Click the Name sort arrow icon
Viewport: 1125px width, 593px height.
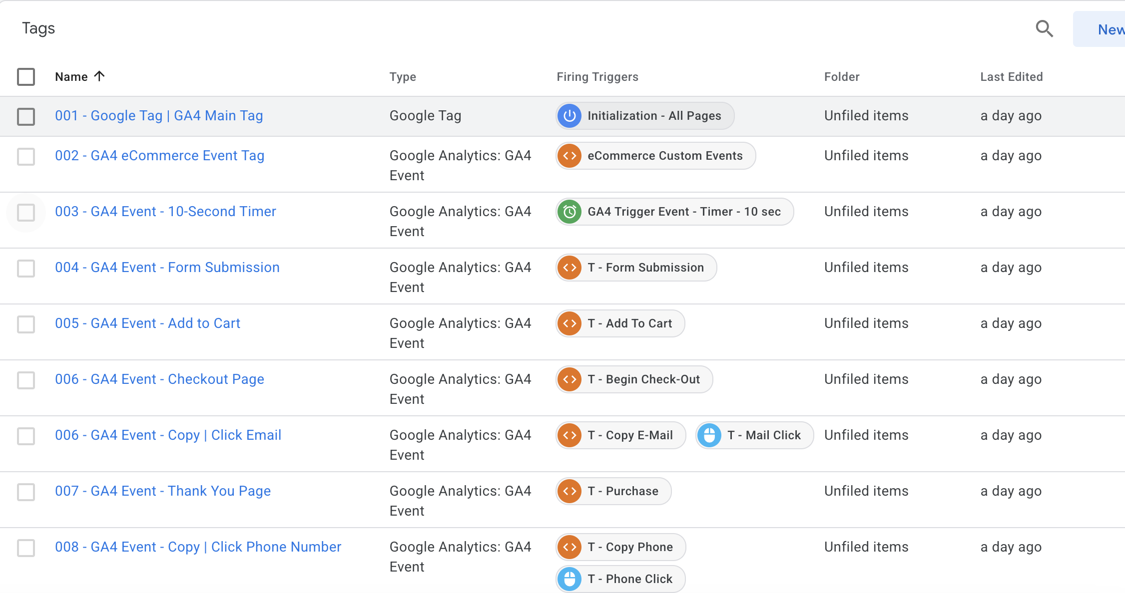pos(99,76)
